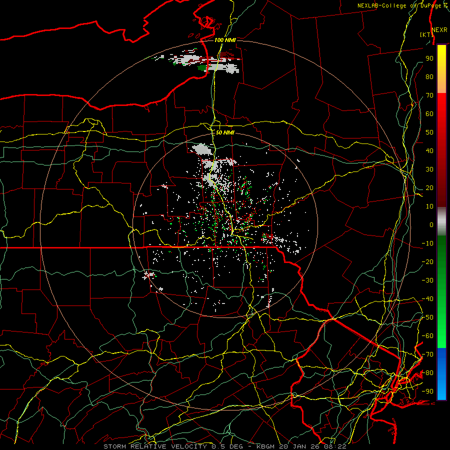
Task: Click the [KT] units label
Action: (x=426, y=34)
